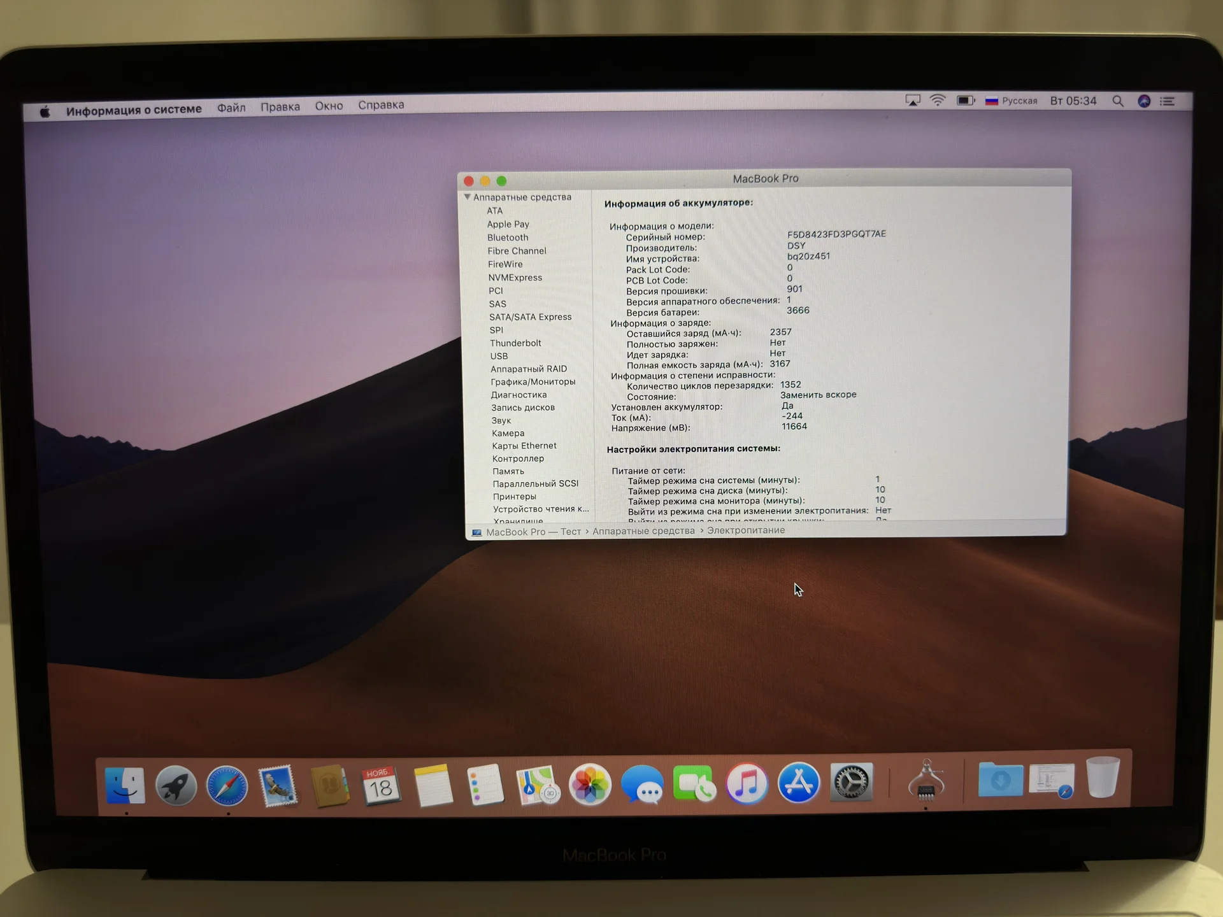This screenshot has width=1223, height=917.
Task: Select Камера in the sidebar
Action: (508, 433)
